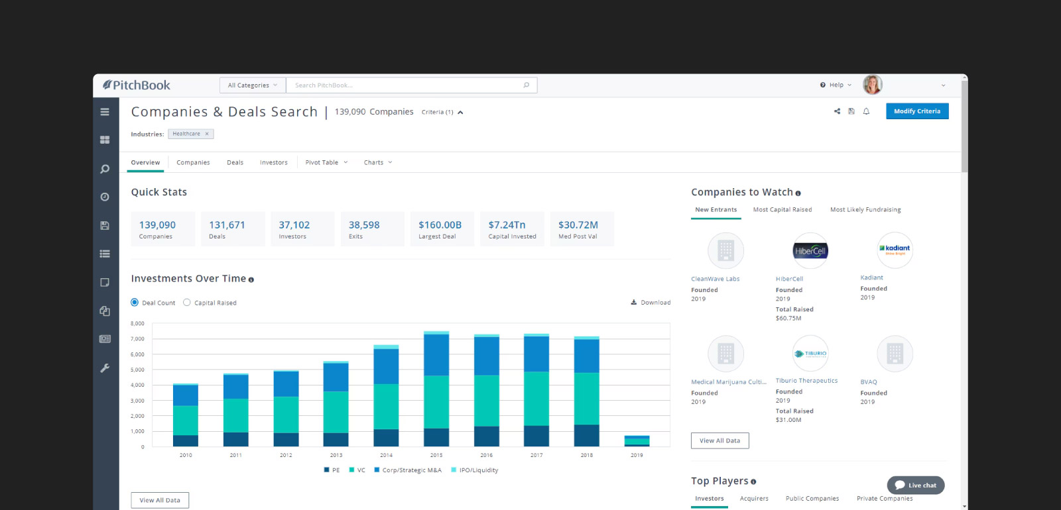The image size is (1061, 510).
Task: Open the Tiburio Therapeutics name link
Action: pyautogui.click(x=806, y=381)
